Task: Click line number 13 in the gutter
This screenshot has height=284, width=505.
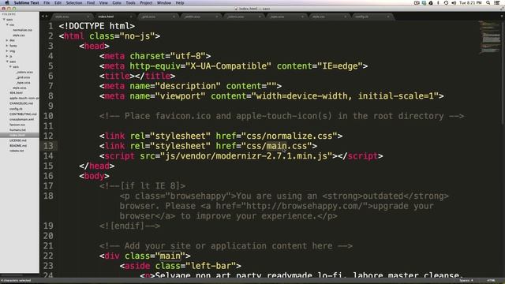Action: pos(48,146)
